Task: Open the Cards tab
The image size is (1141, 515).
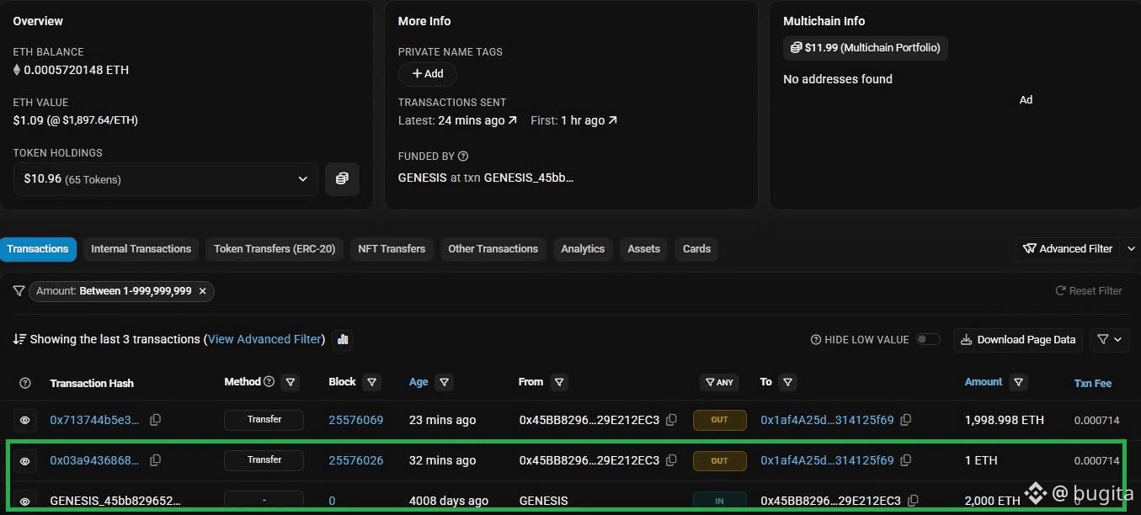Action: (696, 249)
